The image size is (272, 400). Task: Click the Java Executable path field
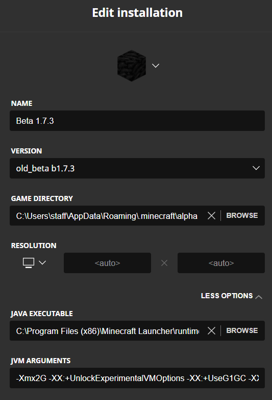pos(107,331)
